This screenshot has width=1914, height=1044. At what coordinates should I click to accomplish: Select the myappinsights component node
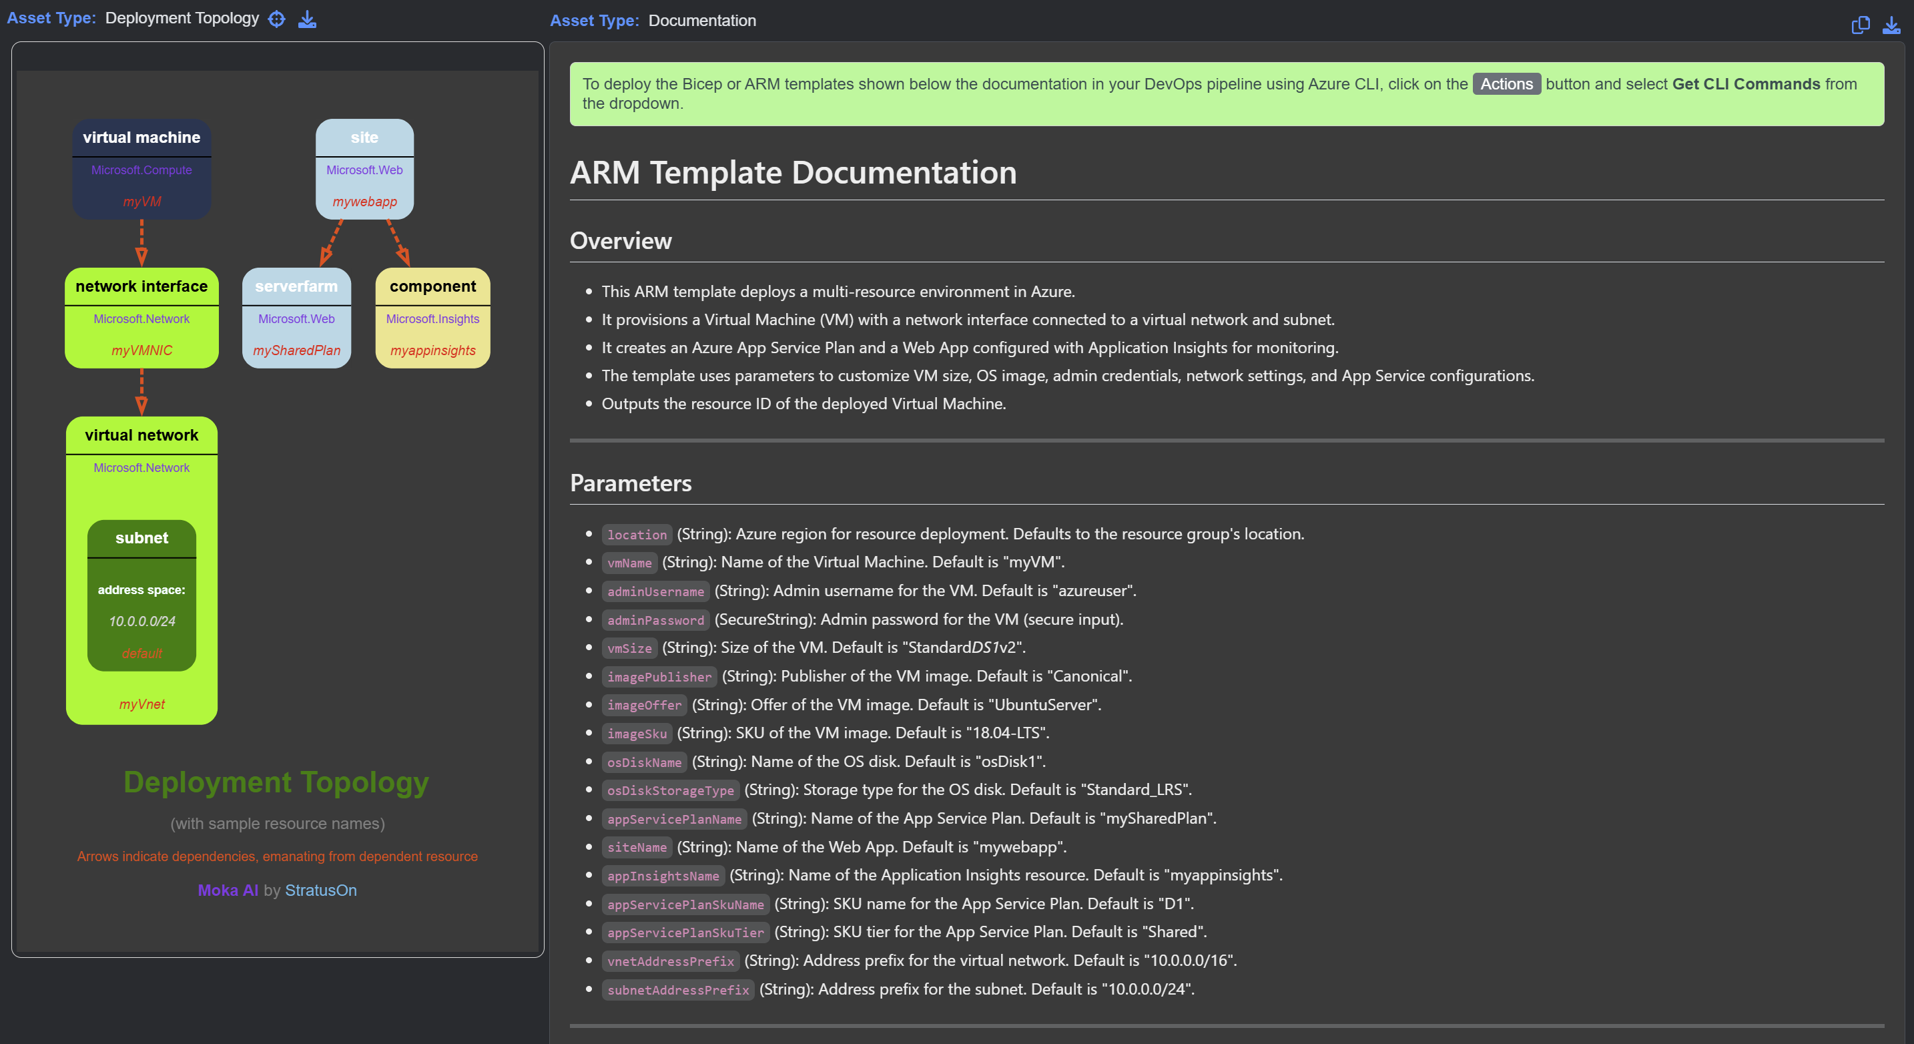432,318
